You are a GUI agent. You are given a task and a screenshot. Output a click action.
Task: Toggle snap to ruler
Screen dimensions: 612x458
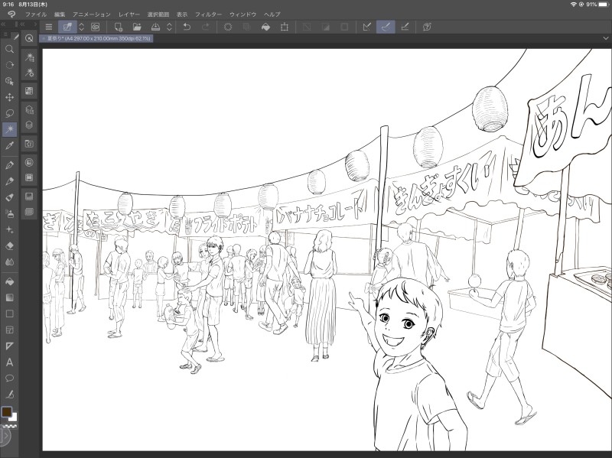367,27
